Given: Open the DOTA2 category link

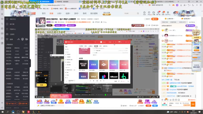Looking at the screenshot, I should click(26, 48).
